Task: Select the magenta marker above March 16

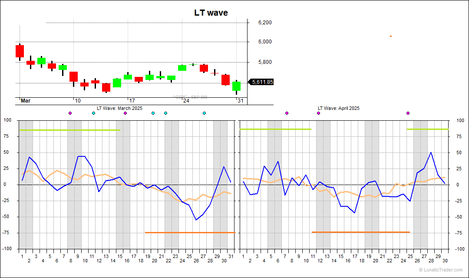Action: (125, 113)
